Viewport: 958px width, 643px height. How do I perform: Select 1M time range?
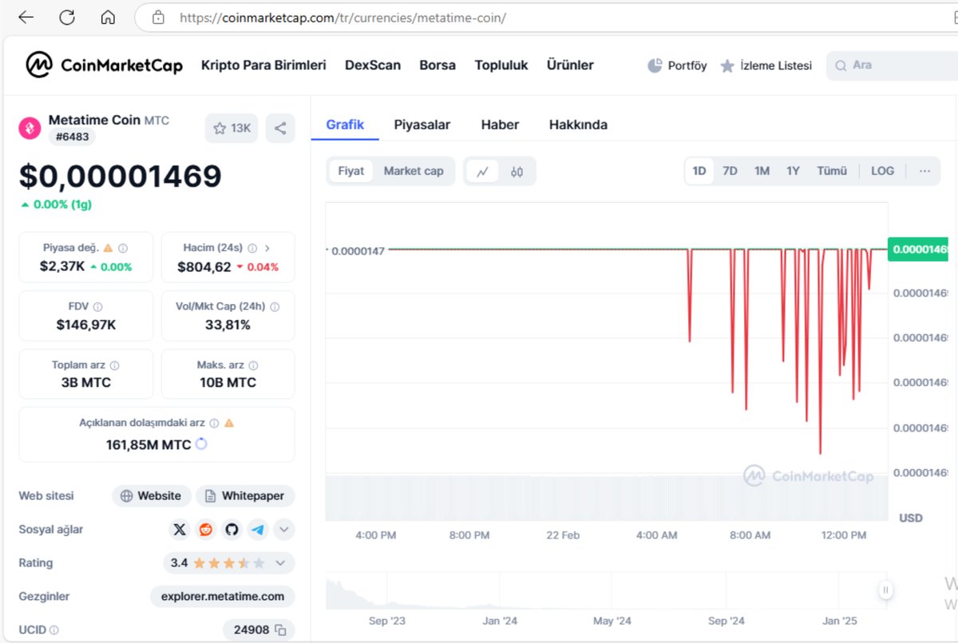click(762, 171)
